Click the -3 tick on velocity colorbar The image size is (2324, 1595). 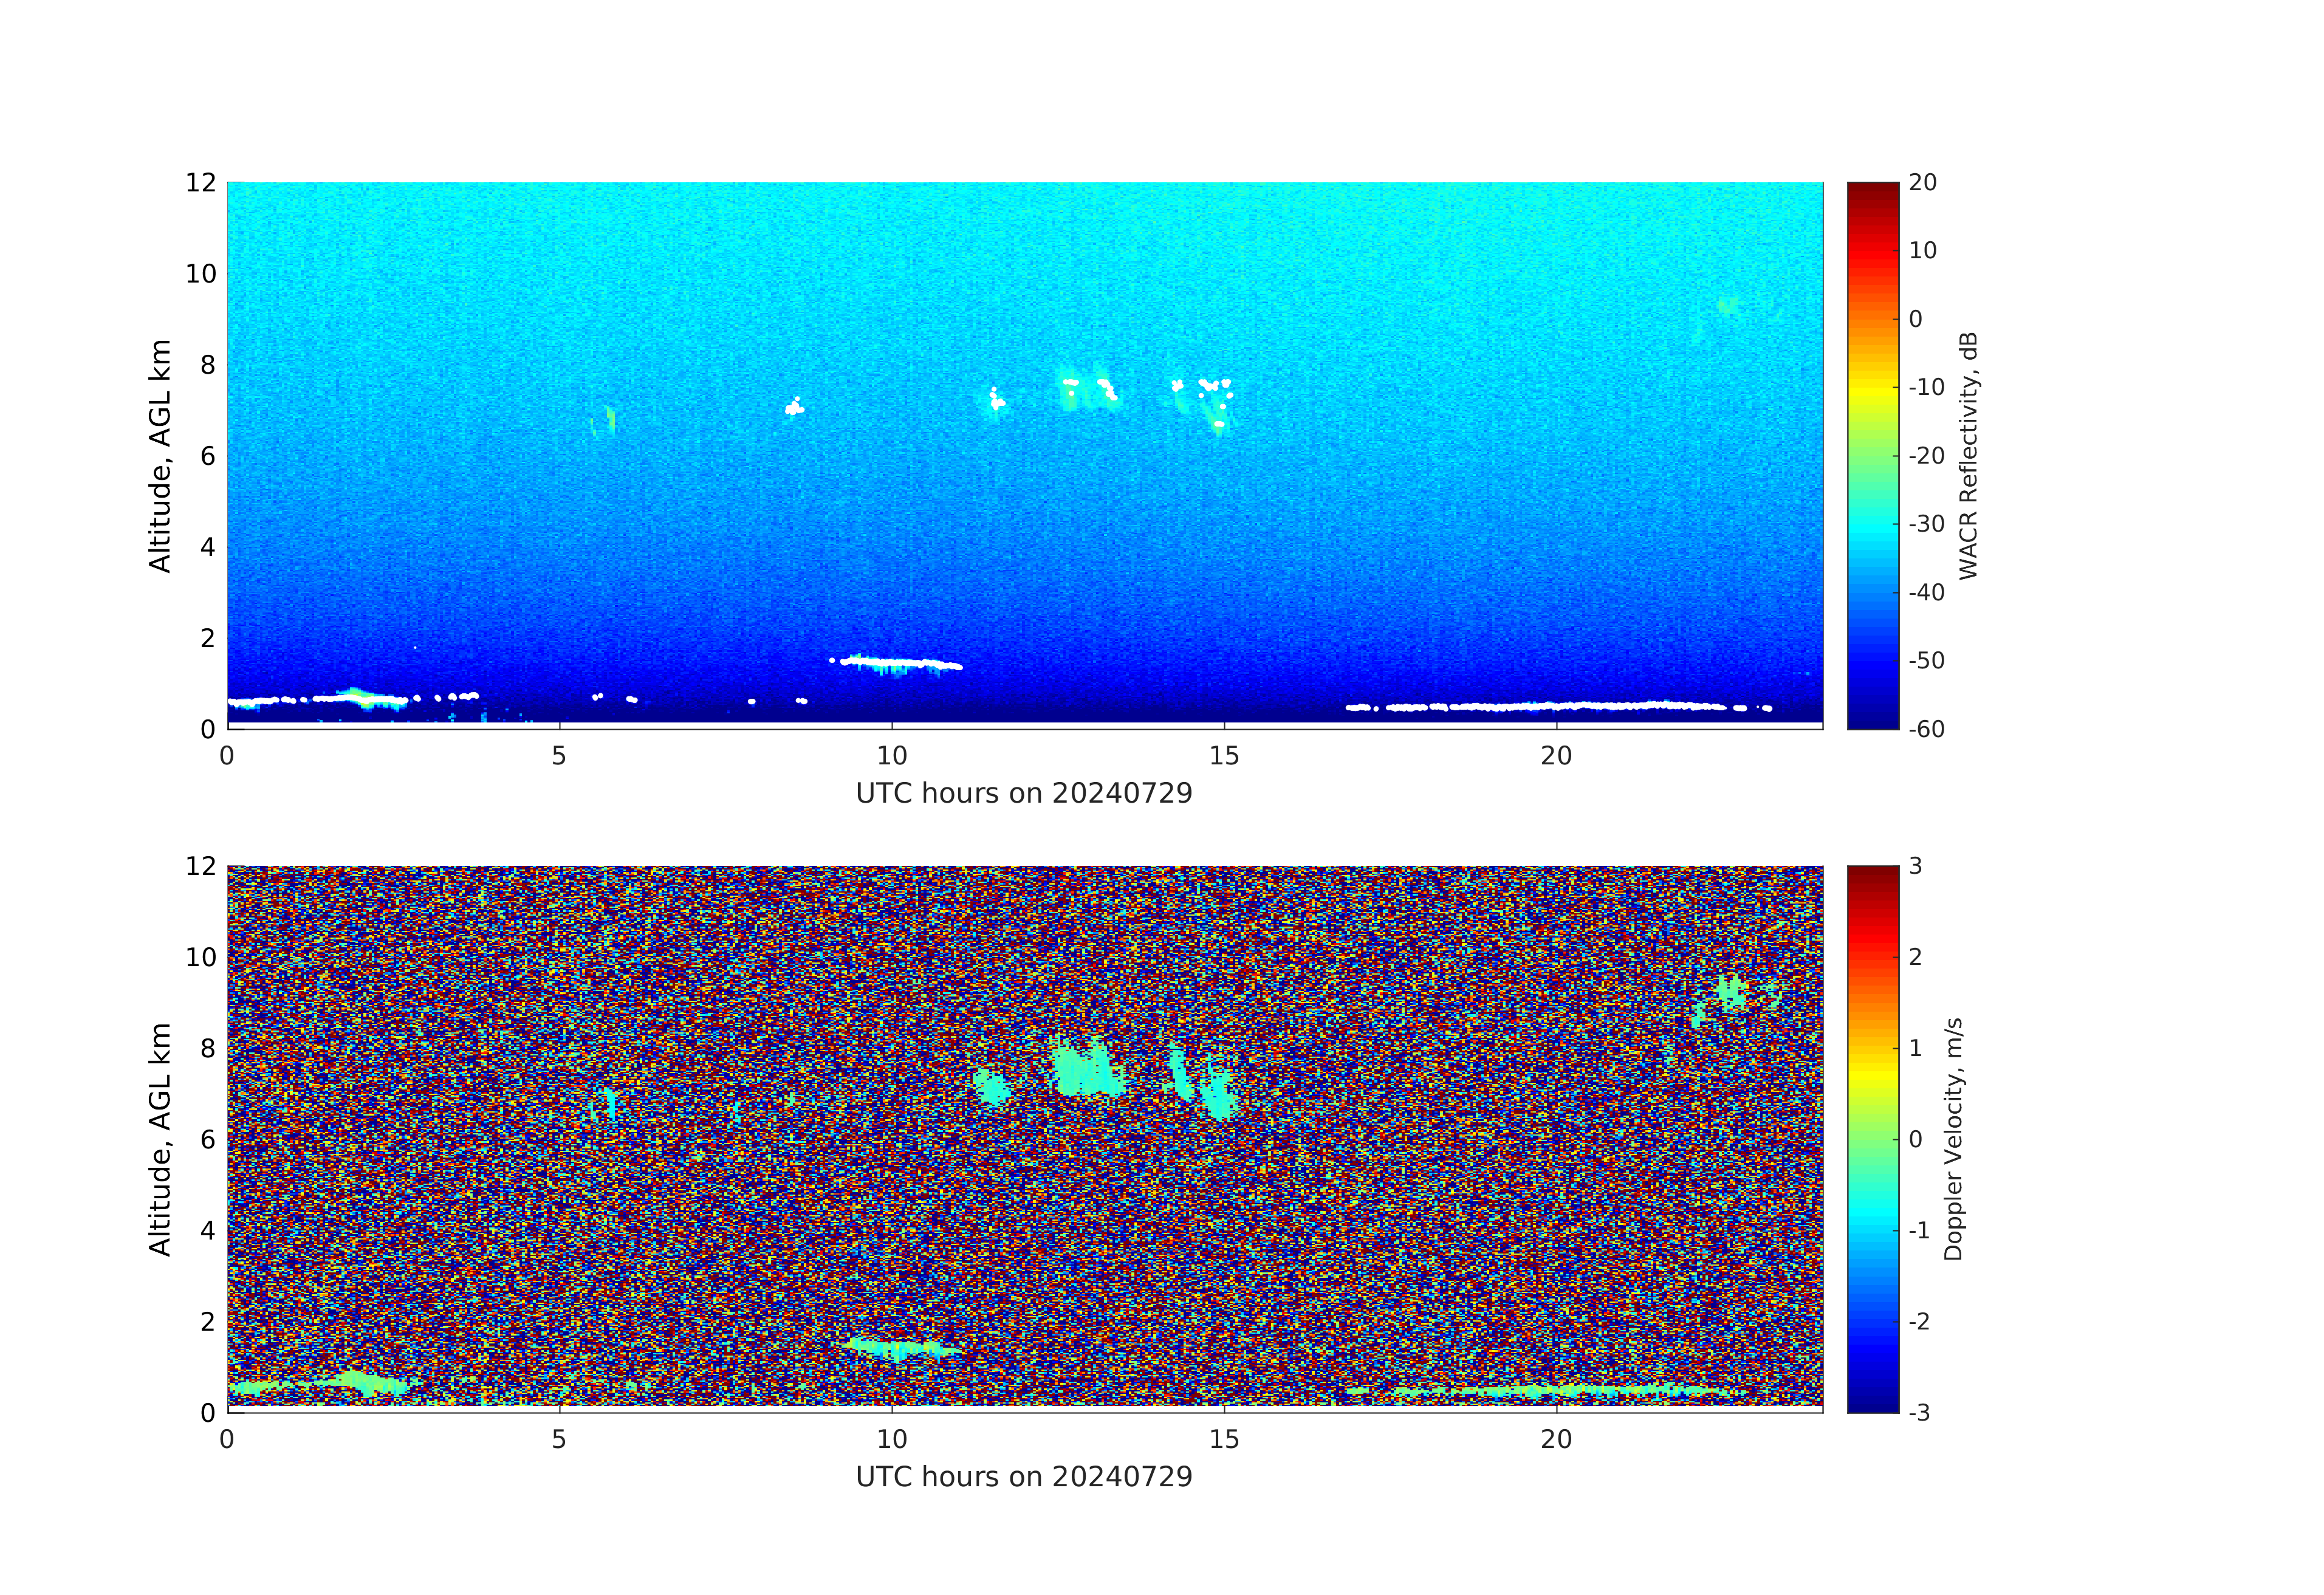coord(1919,1413)
